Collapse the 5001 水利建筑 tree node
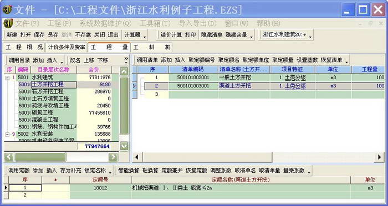Viewport: 388px width, 206px height. (7, 78)
